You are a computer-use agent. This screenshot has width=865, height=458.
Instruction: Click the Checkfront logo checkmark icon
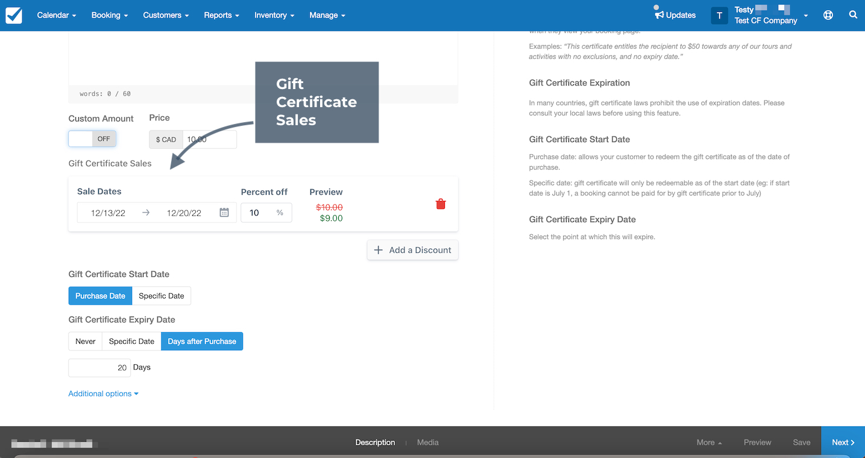14,15
